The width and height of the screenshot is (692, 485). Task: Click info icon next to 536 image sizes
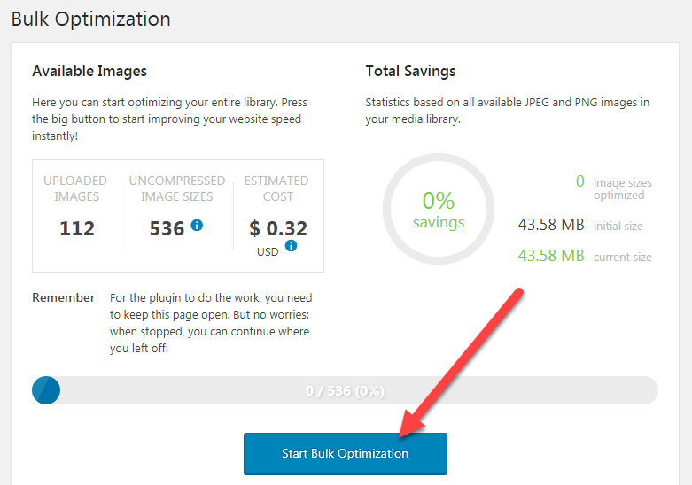(x=197, y=226)
